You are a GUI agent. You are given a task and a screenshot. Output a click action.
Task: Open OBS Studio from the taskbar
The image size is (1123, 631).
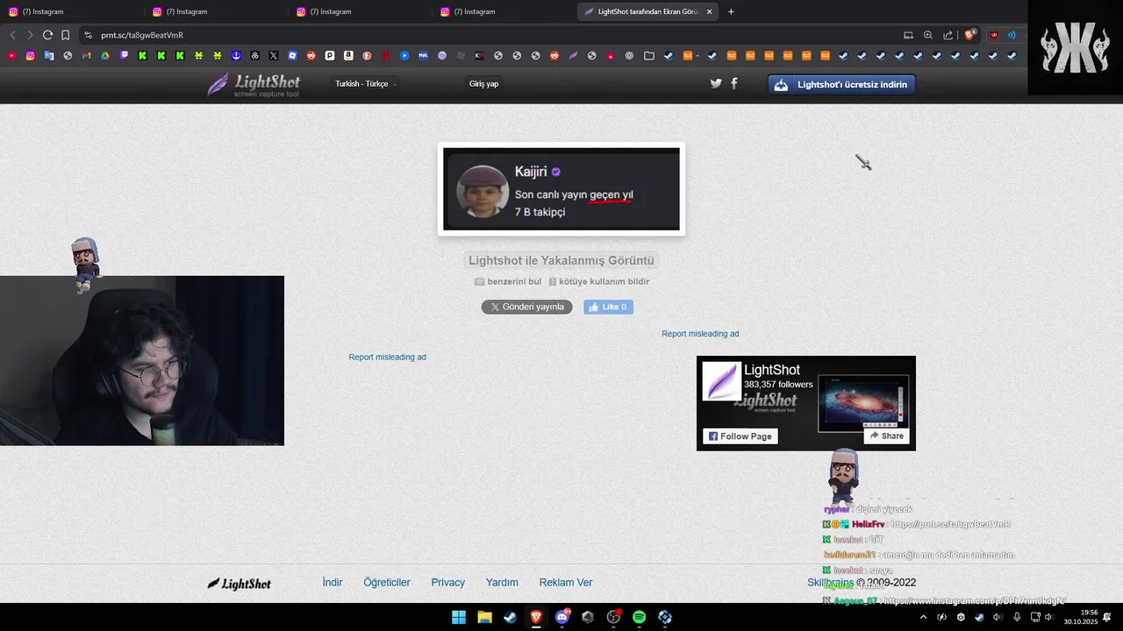click(613, 617)
